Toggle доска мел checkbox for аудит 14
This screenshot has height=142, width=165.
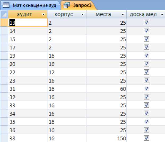147,31
